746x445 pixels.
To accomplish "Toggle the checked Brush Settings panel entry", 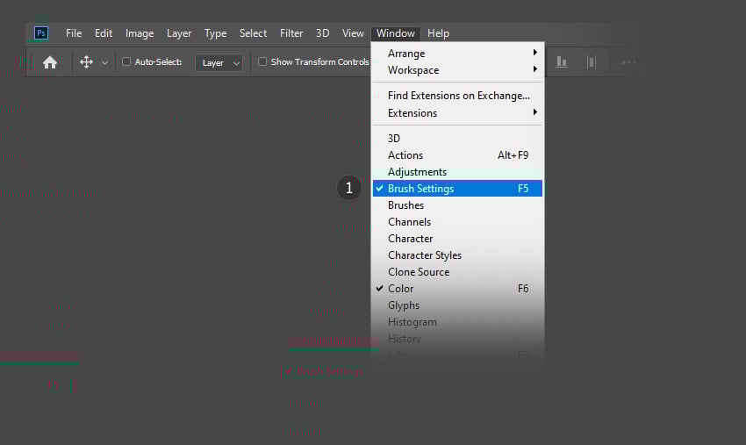I will (x=457, y=189).
